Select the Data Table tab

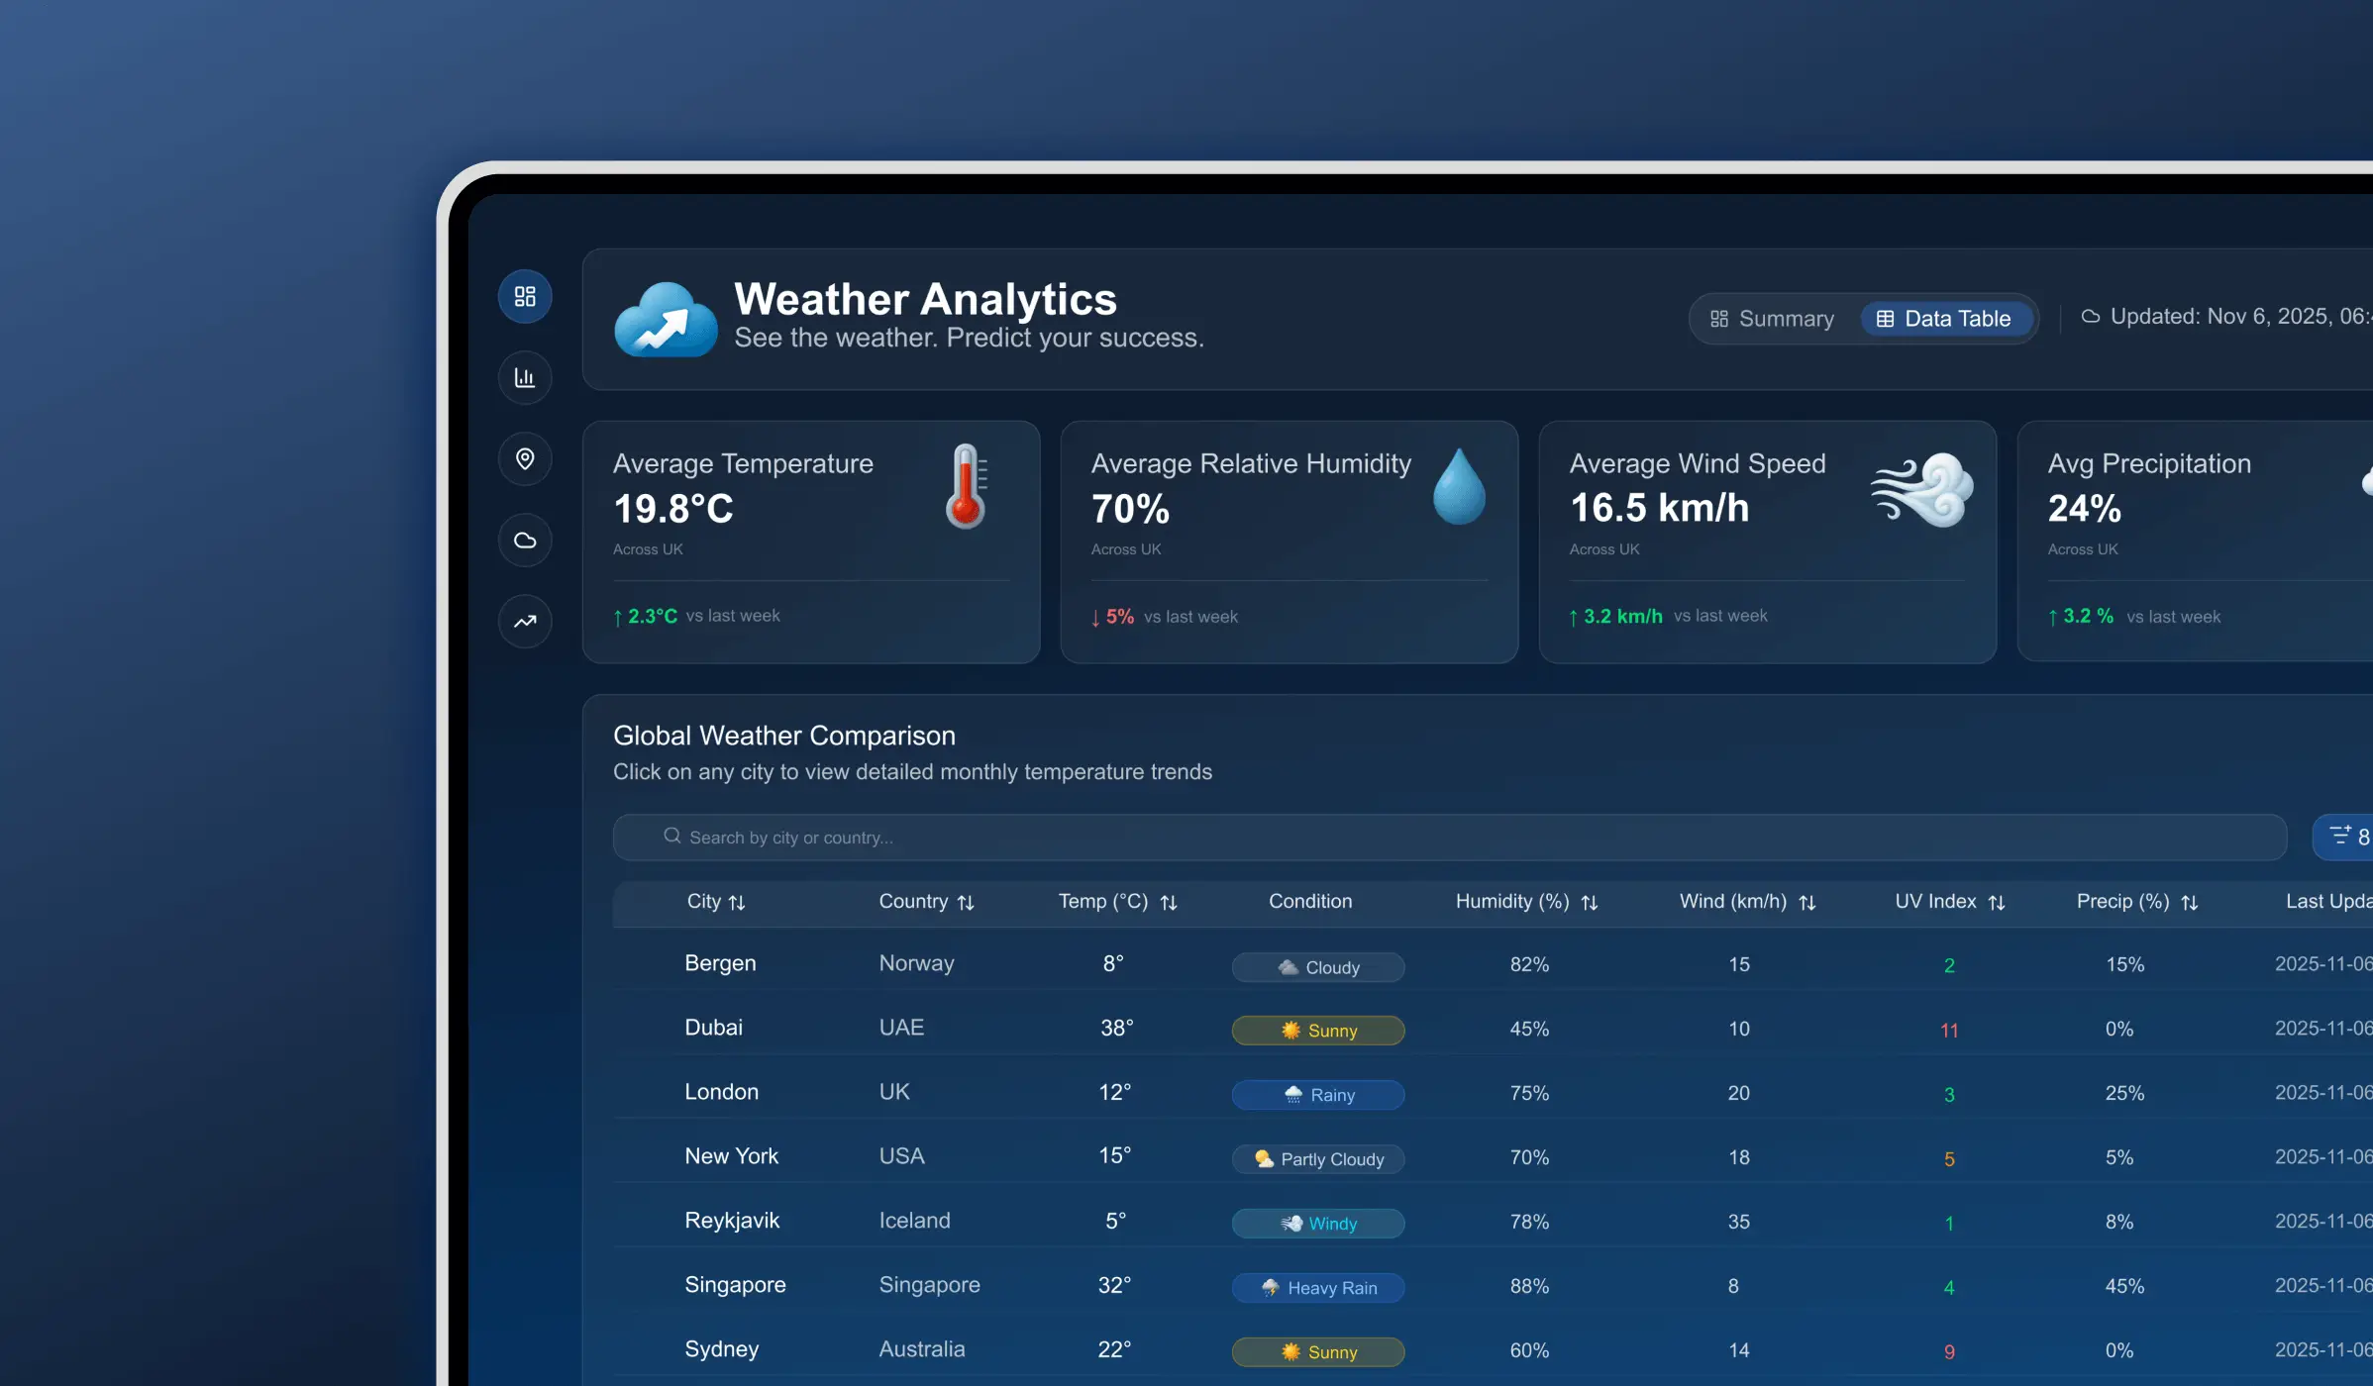coord(1944,318)
